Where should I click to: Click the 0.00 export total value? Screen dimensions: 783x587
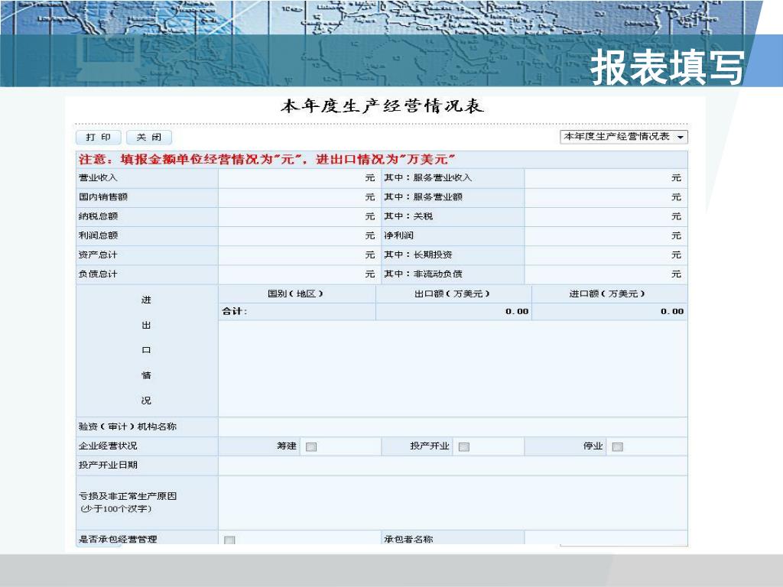point(517,312)
